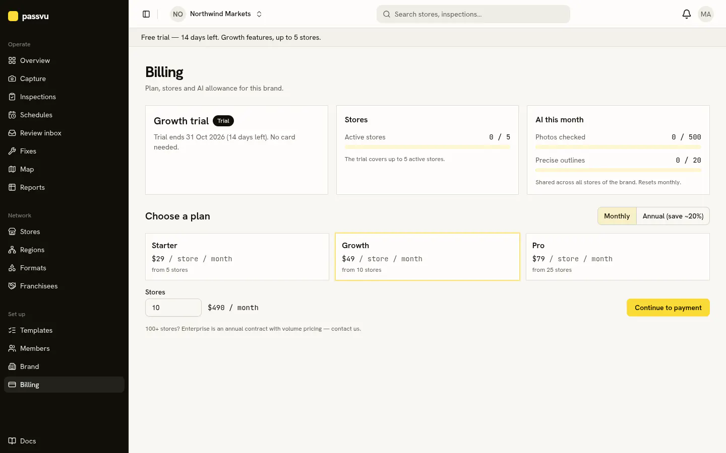726x453 pixels.
Task: Select the Growth plan card
Action: 428,257
